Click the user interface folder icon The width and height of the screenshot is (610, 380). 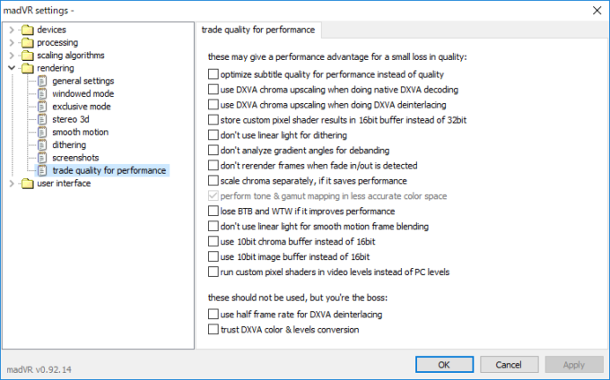click(x=28, y=183)
